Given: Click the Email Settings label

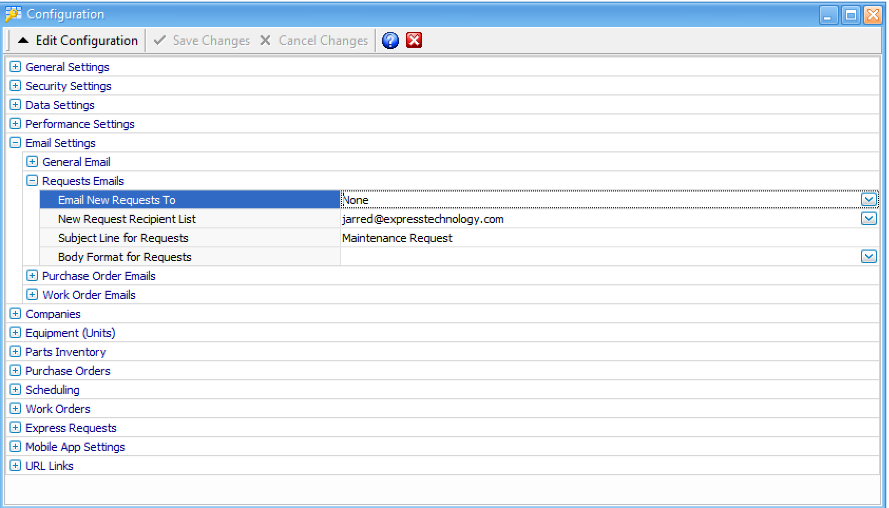Looking at the screenshot, I should point(61,143).
